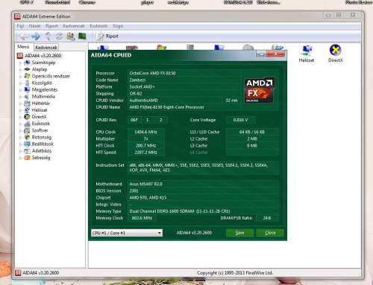Select the Sebesség tree icon
The image size is (373, 285).
[27, 158]
